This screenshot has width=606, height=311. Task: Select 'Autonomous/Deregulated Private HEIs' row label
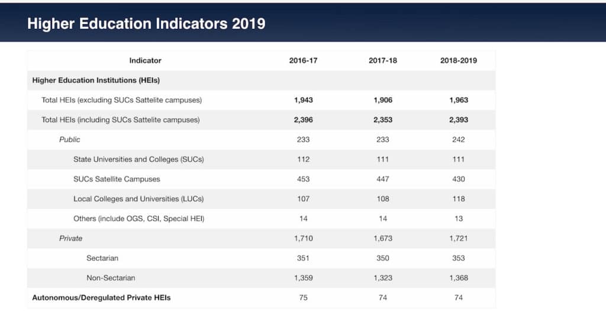[x=101, y=297]
